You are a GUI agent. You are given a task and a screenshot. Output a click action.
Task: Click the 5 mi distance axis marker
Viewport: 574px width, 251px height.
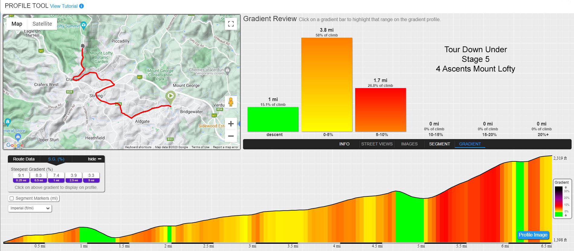421,246
